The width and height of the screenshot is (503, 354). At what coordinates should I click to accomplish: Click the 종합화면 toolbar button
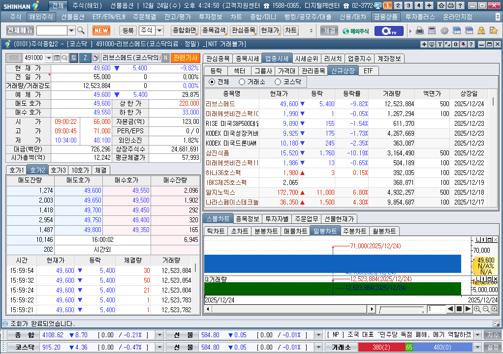click(x=185, y=30)
